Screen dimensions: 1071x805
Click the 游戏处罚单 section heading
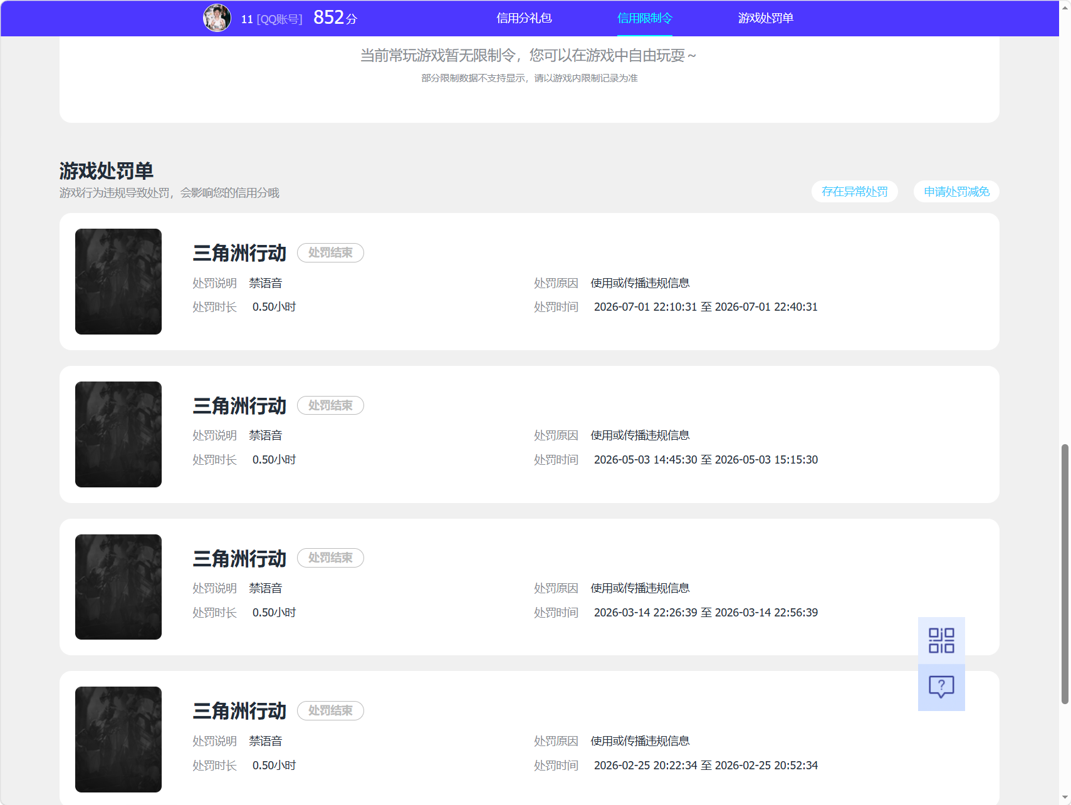tap(107, 170)
